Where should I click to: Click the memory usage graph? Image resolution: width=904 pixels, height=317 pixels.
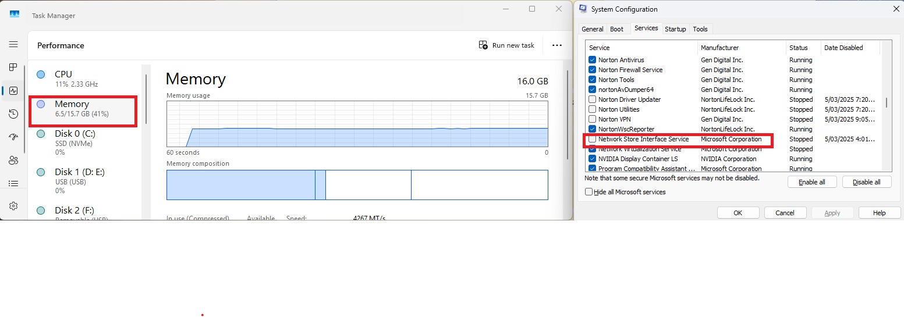click(357, 124)
